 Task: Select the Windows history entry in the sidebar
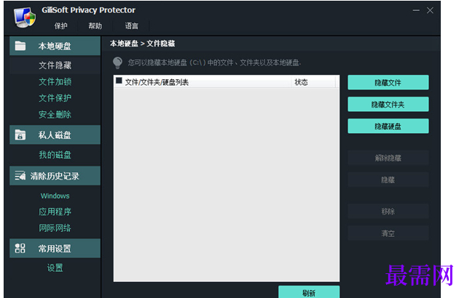[x=55, y=196]
